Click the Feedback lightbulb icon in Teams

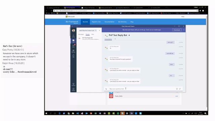pos(74,84)
